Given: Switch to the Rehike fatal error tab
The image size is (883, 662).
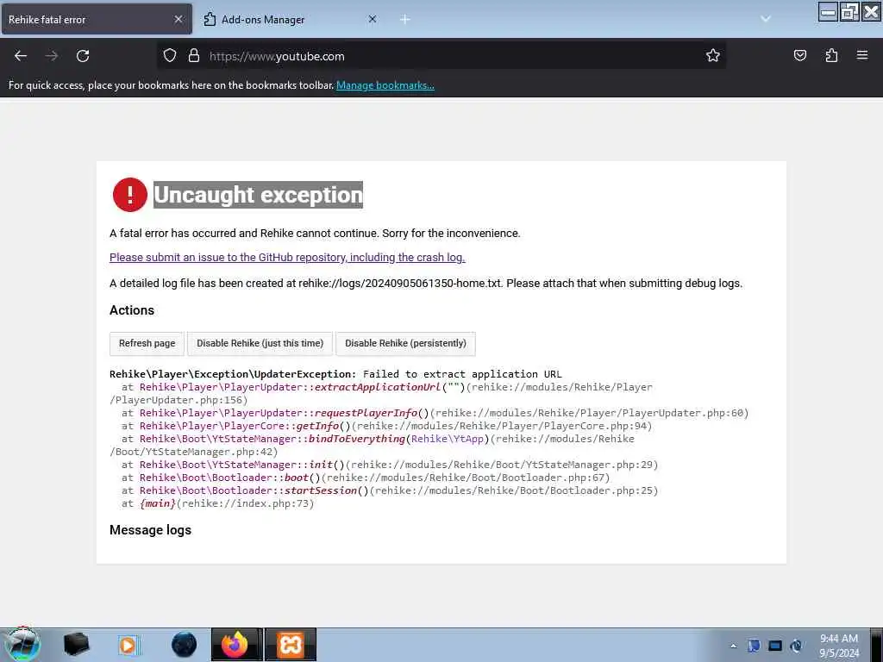Looking at the screenshot, I should click(97, 19).
